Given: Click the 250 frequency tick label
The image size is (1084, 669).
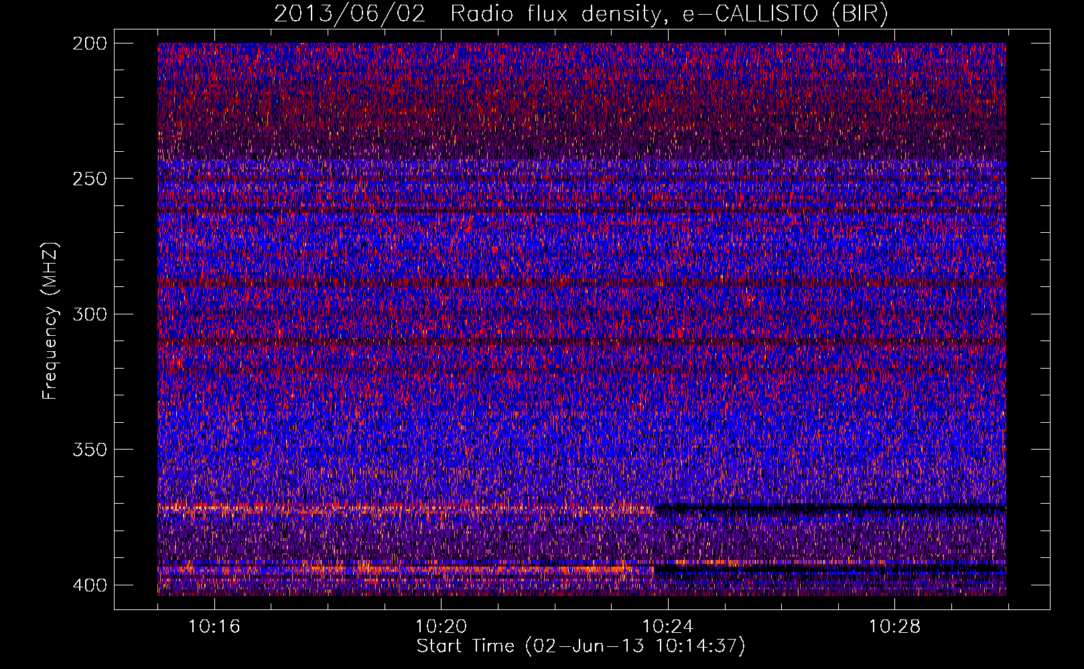Looking at the screenshot, I should (x=90, y=179).
